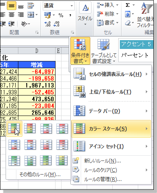
Task: Select Yellow-Green color scale
Action: (x=62, y=160)
